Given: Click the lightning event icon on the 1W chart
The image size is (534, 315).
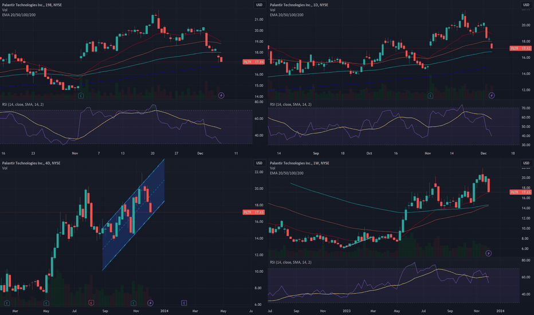Looking at the screenshot, I should 488,253.
